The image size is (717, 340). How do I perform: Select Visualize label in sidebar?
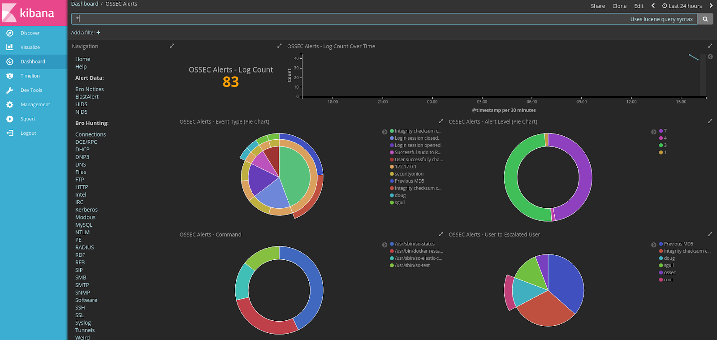point(30,47)
